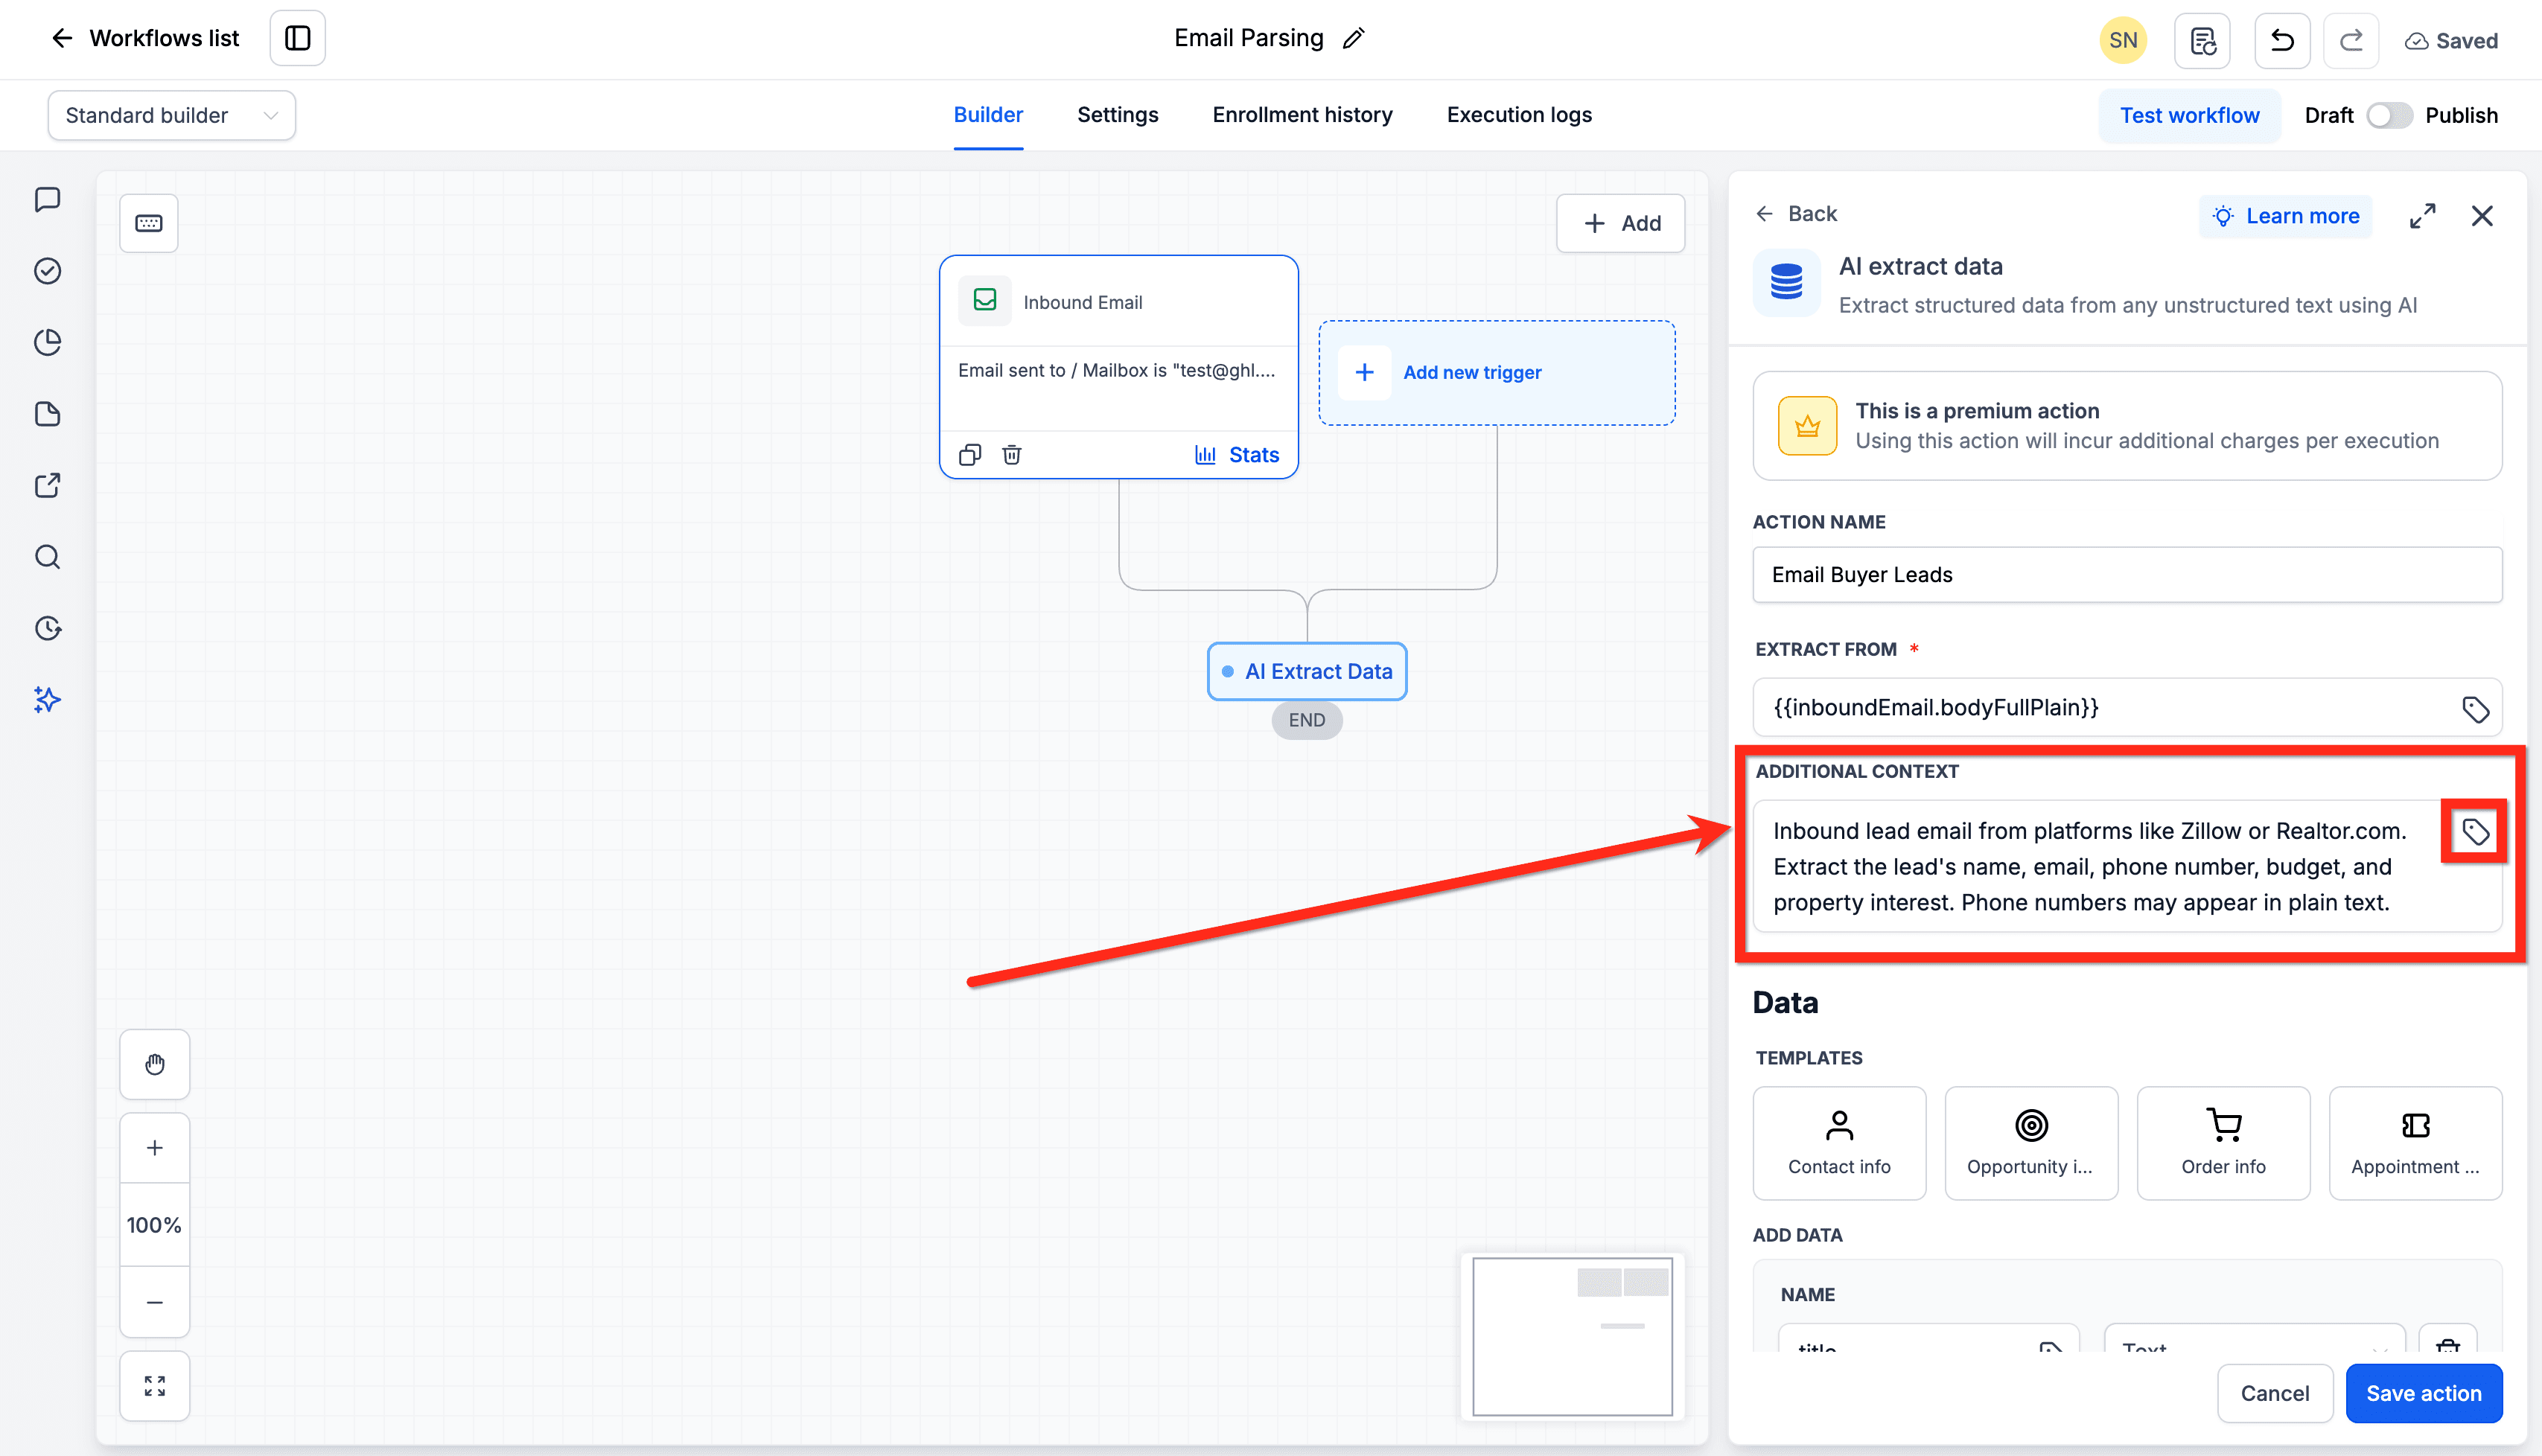
Task: Delete the Inbound Email trigger
Action: tap(1011, 455)
